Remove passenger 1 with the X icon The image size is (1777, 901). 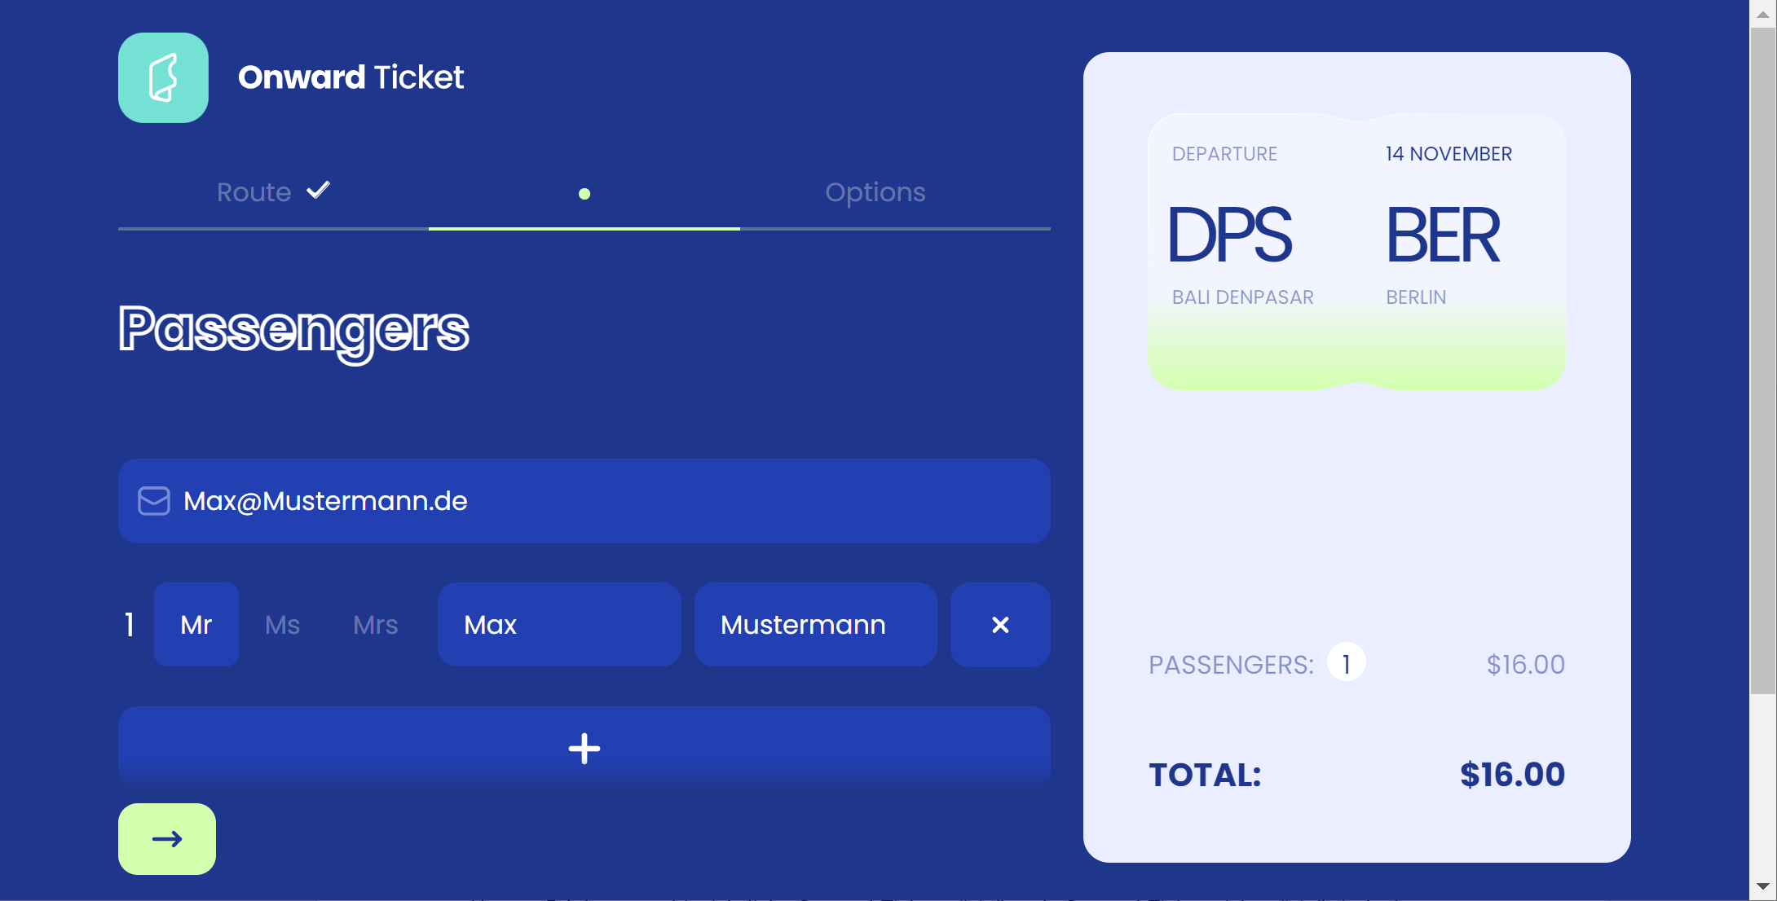click(x=1000, y=625)
